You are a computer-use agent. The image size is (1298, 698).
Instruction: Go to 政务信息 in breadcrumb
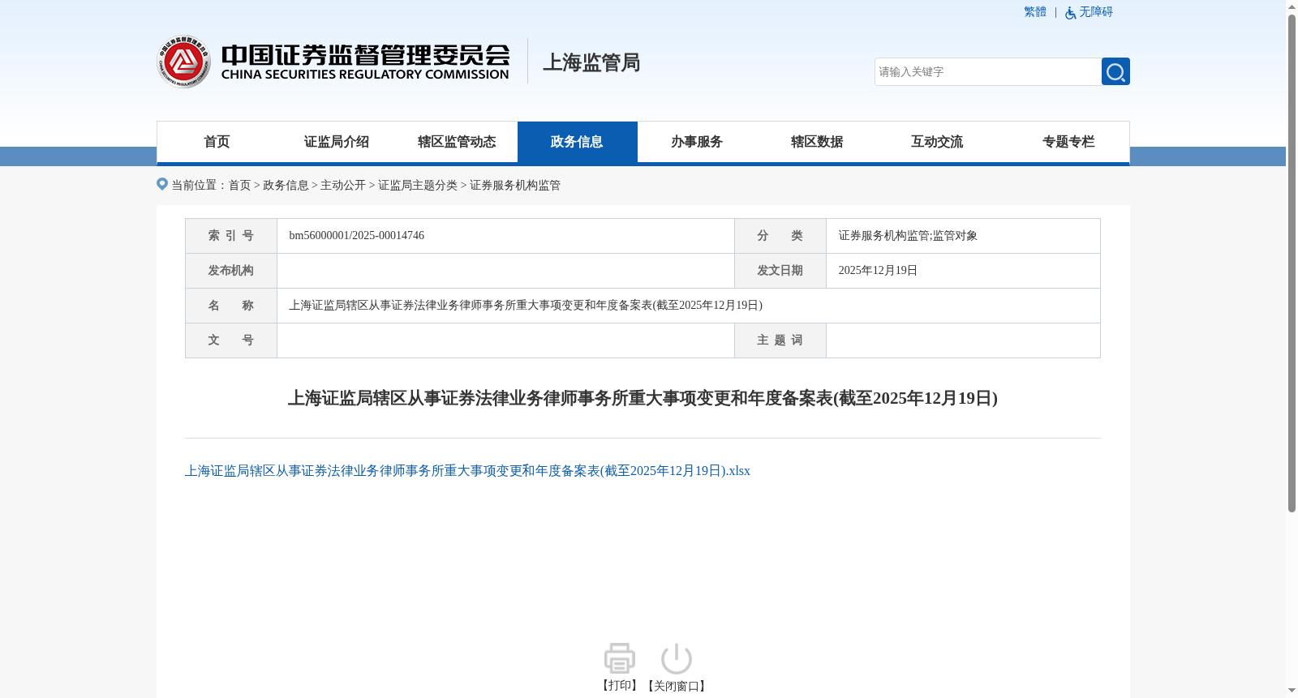(286, 186)
